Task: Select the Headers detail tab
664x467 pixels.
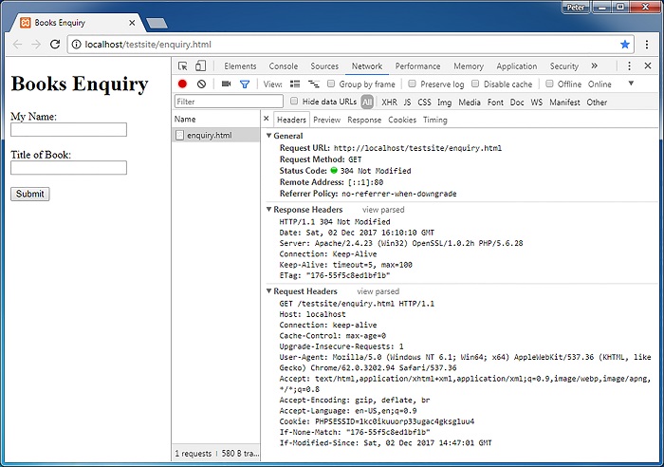Action: coord(291,120)
